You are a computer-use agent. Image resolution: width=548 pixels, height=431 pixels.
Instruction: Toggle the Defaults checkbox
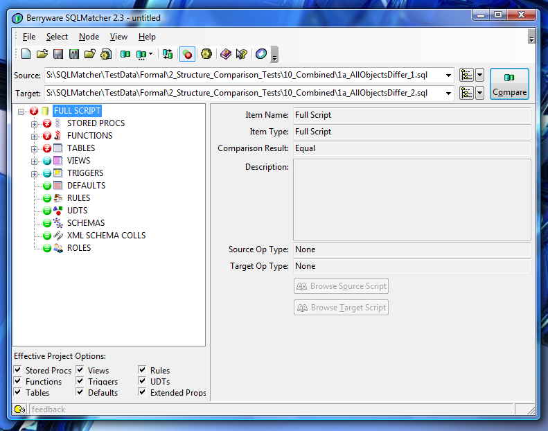coord(80,392)
